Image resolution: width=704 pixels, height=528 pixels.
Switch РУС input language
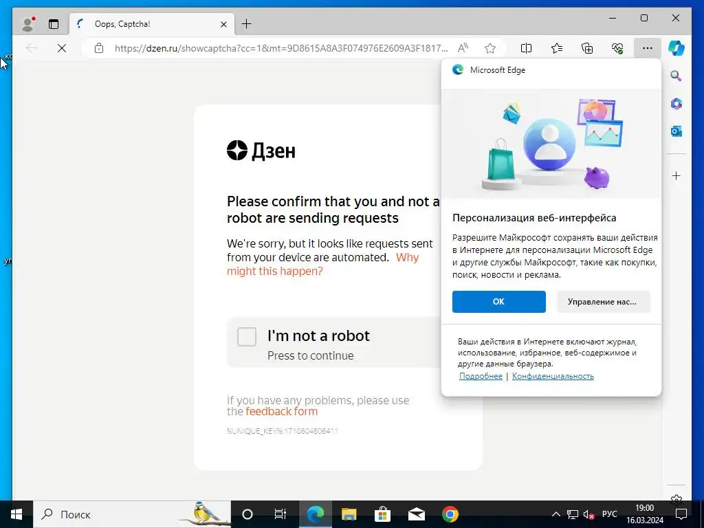(609, 514)
